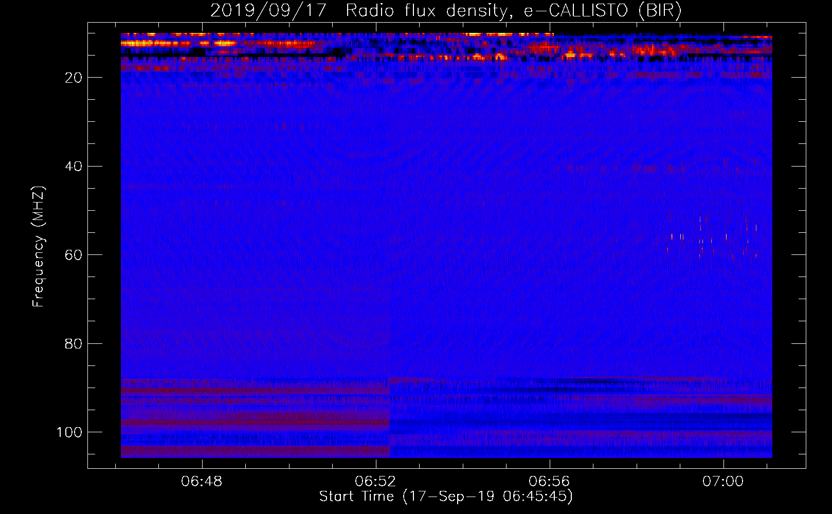
Task: Click the 20 frequency tick label
Action: (74, 78)
